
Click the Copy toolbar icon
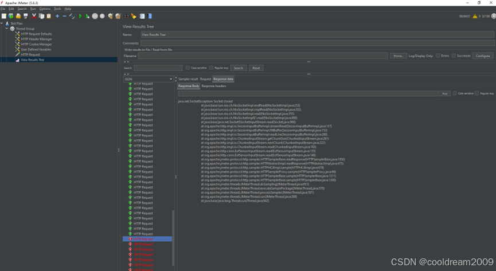pos(41,16)
